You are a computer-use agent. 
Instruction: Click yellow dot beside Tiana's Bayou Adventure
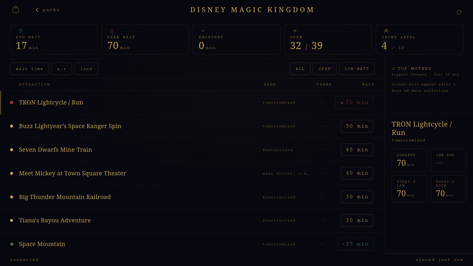(x=12, y=220)
